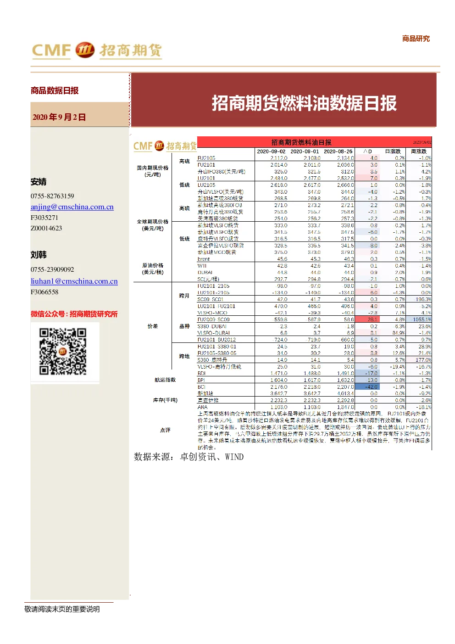
Task: Click the 跨月 group label
Action: (x=184, y=296)
